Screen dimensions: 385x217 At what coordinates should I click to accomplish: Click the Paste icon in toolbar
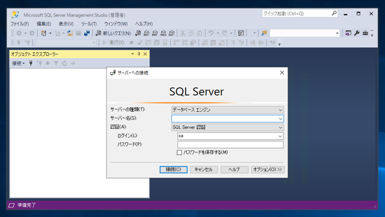[200, 33]
